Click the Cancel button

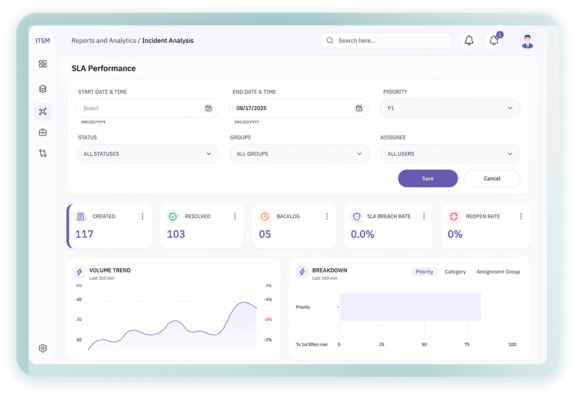pyautogui.click(x=492, y=178)
